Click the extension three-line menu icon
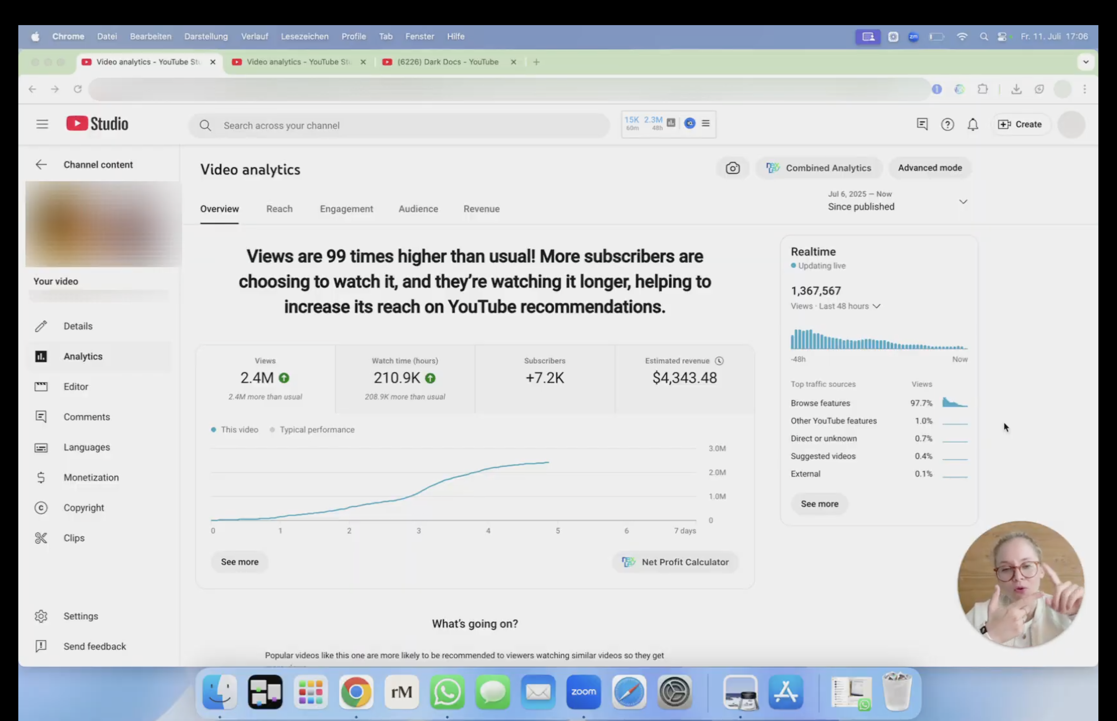The width and height of the screenshot is (1117, 721). [x=706, y=123]
